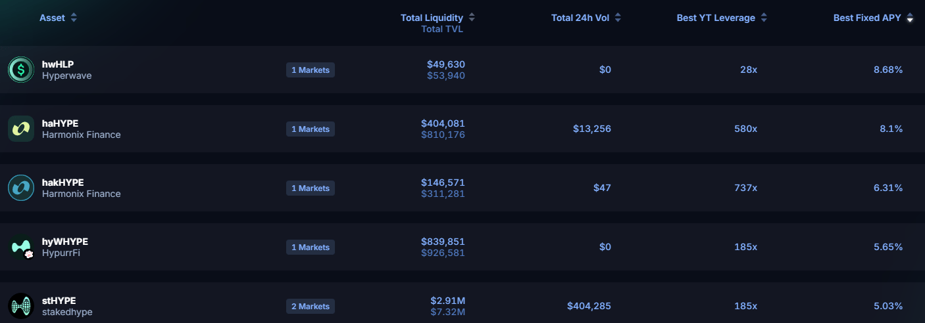
Task: Select the Best Fixed APY column header
Action: pyautogui.click(x=866, y=18)
